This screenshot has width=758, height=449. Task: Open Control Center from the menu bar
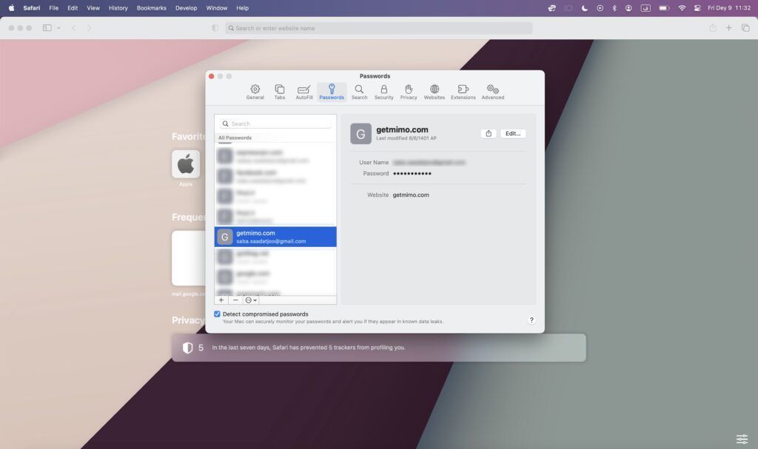click(697, 7)
